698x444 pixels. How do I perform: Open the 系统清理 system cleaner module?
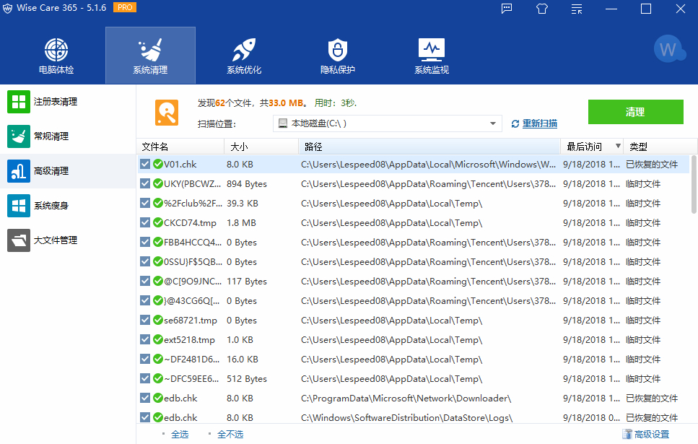click(x=150, y=56)
